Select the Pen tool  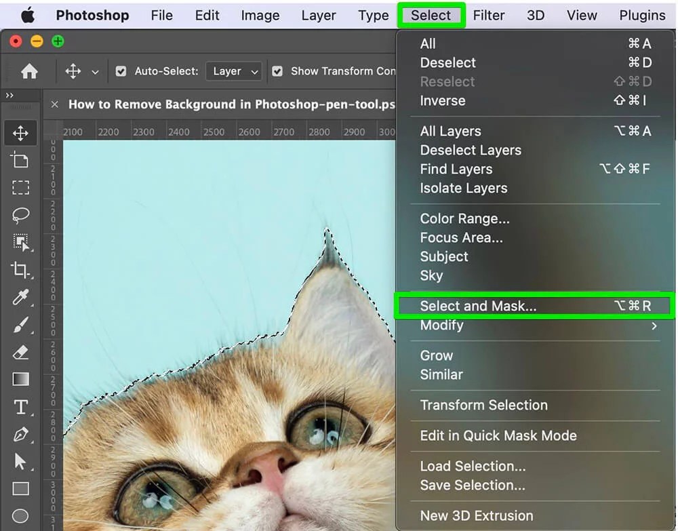(20, 434)
